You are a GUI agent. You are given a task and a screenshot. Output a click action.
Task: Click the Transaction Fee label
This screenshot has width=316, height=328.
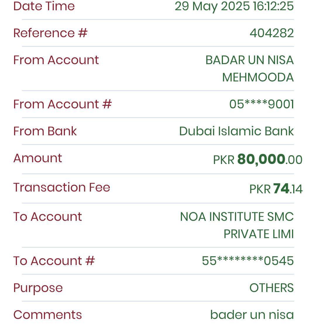click(62, 187)
